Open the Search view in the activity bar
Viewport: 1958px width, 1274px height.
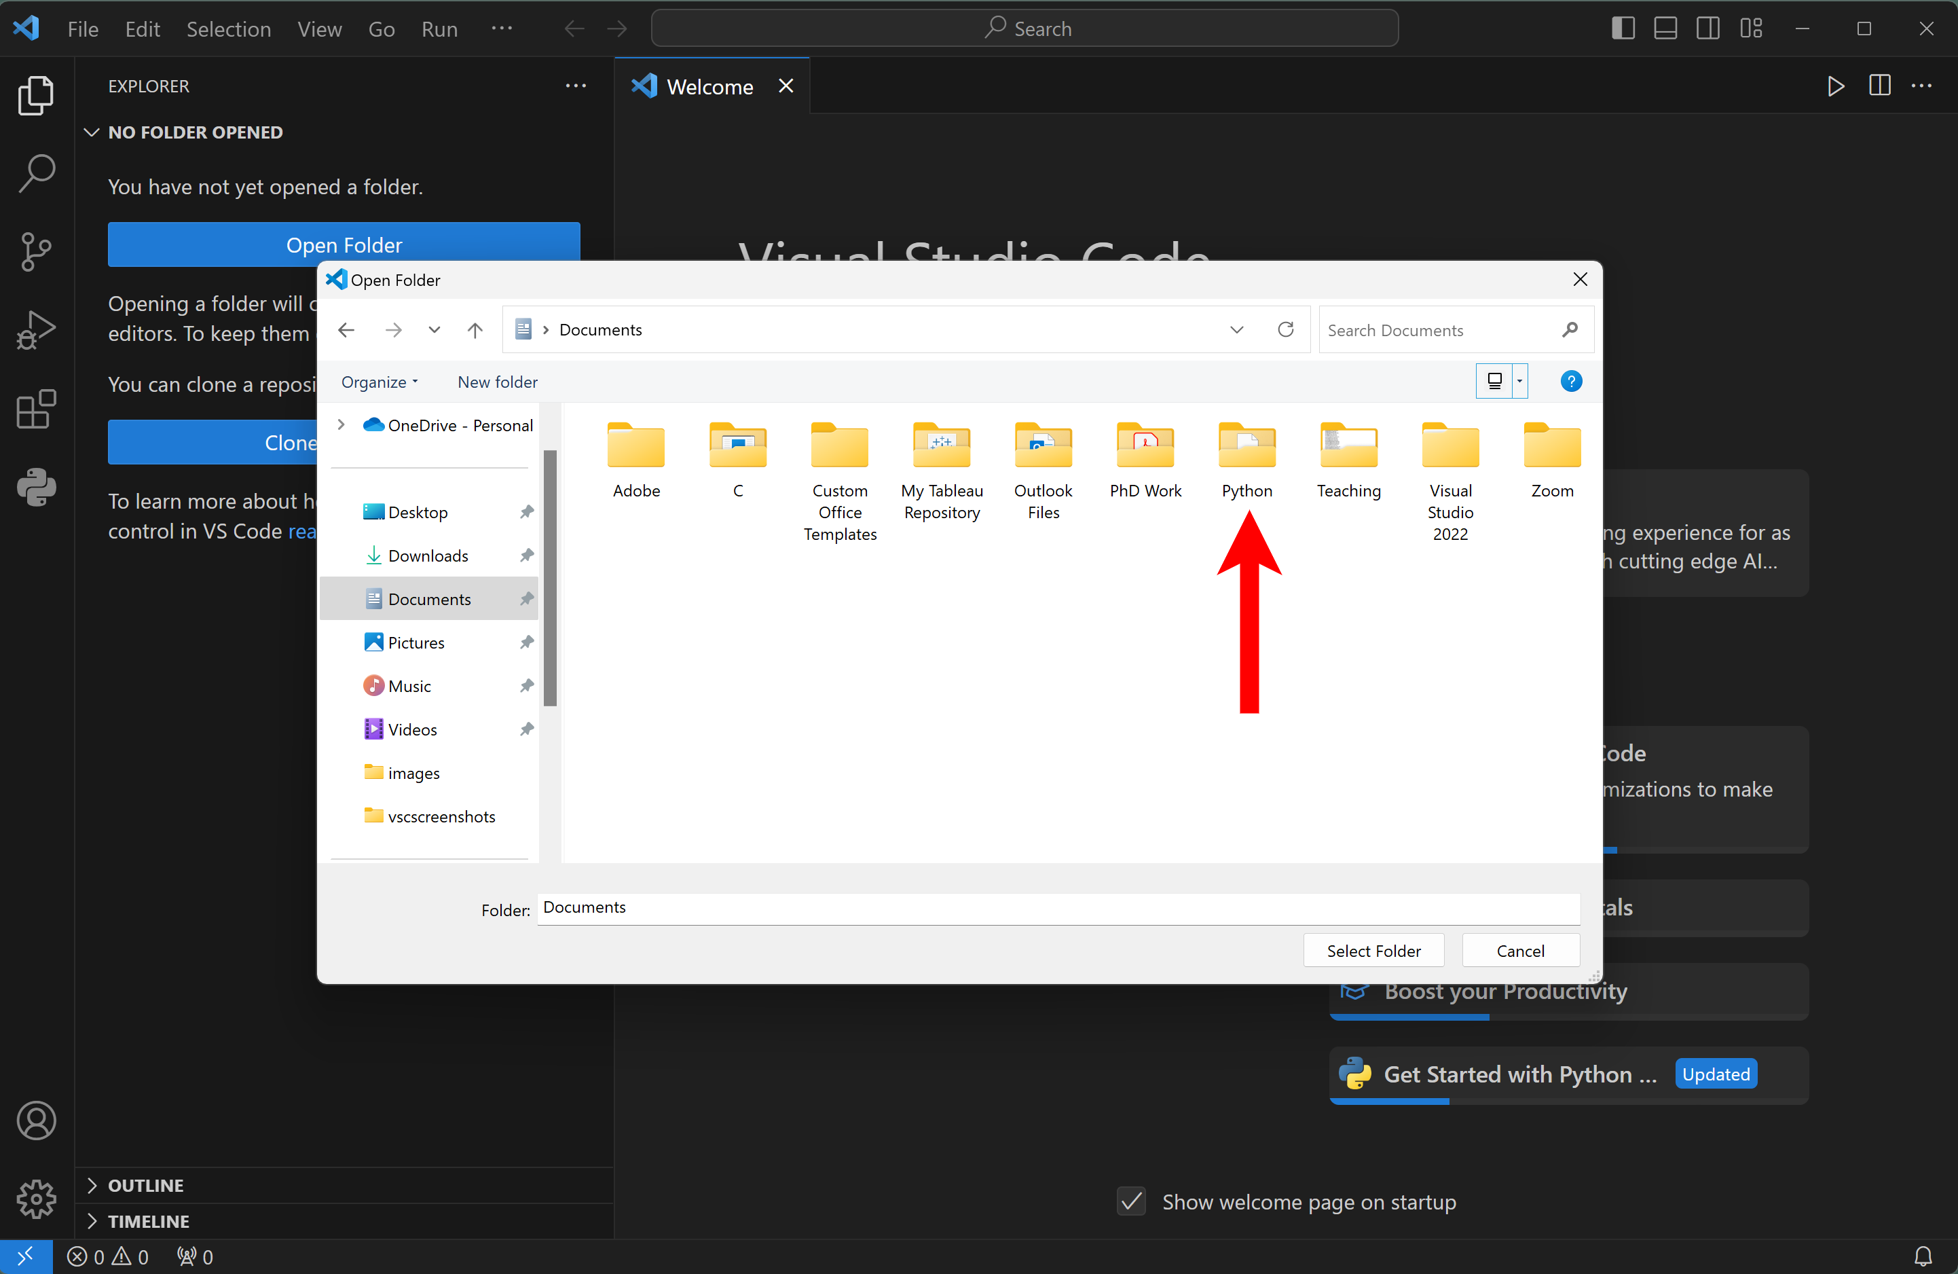36,174
